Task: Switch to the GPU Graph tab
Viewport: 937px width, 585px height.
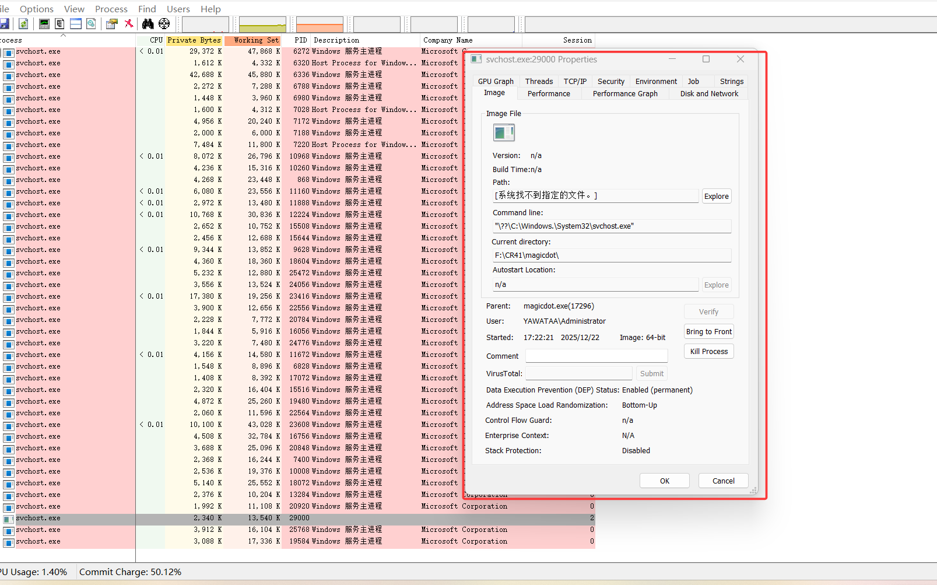Action: pos(496,81)
